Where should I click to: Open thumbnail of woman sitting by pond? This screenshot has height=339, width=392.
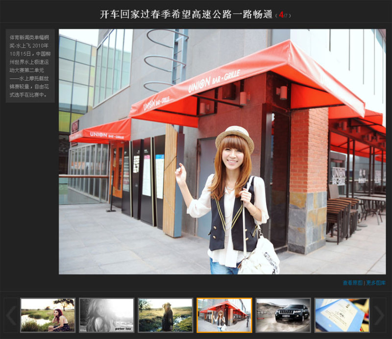tap(48, 315)
